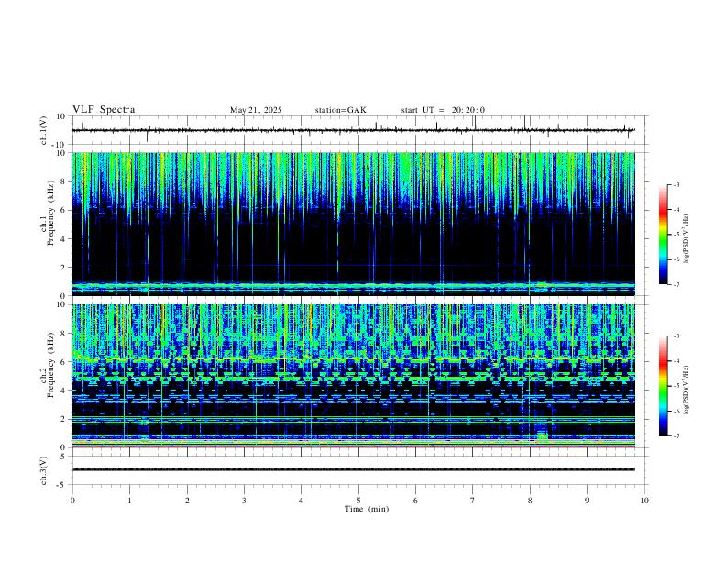Image resolution: width=726 pixels, height=561 pixels.
Task: Click the "-3" label on ch.1 color bar
Action: (676, 184)
